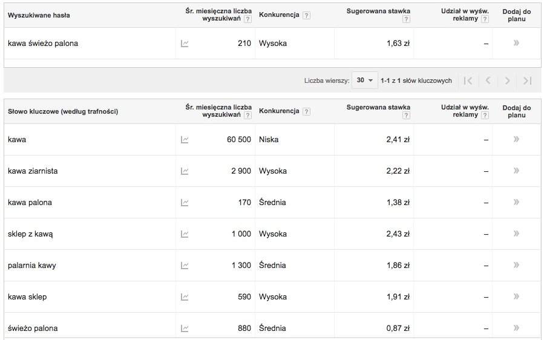Click lower table 'Udział w wyśw. reklamy' header

tap(465, 111)
